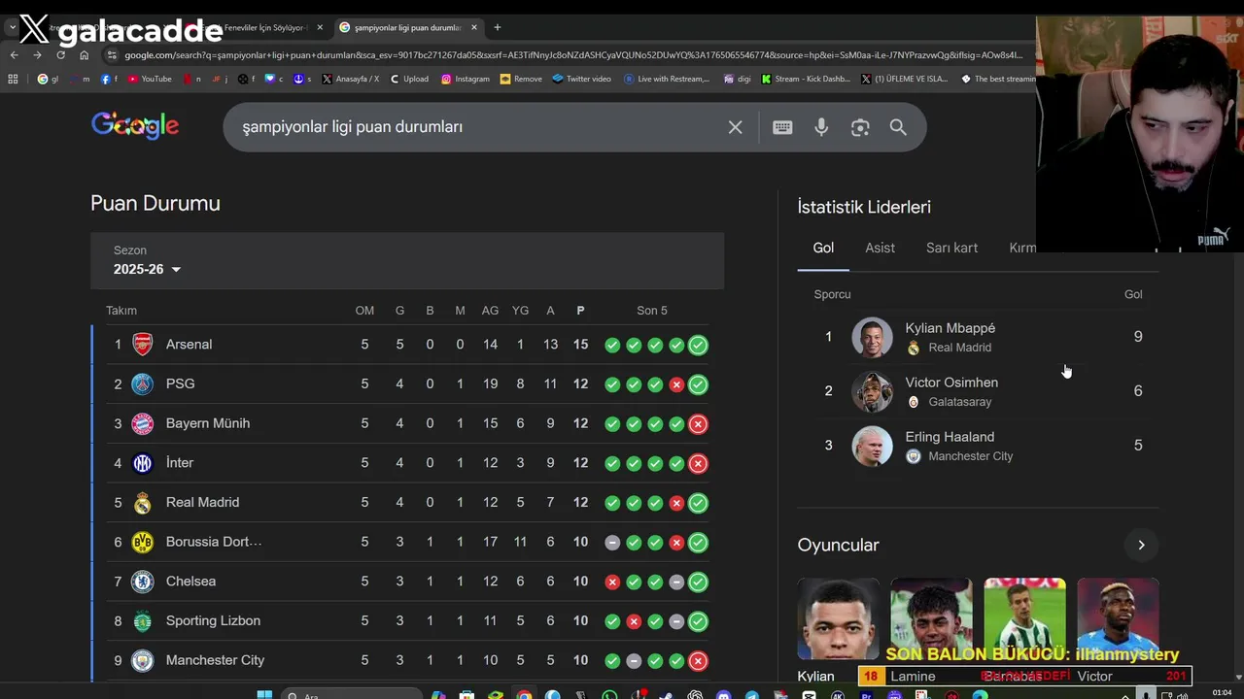Open the YouTube bookmark

click(149, 79)
